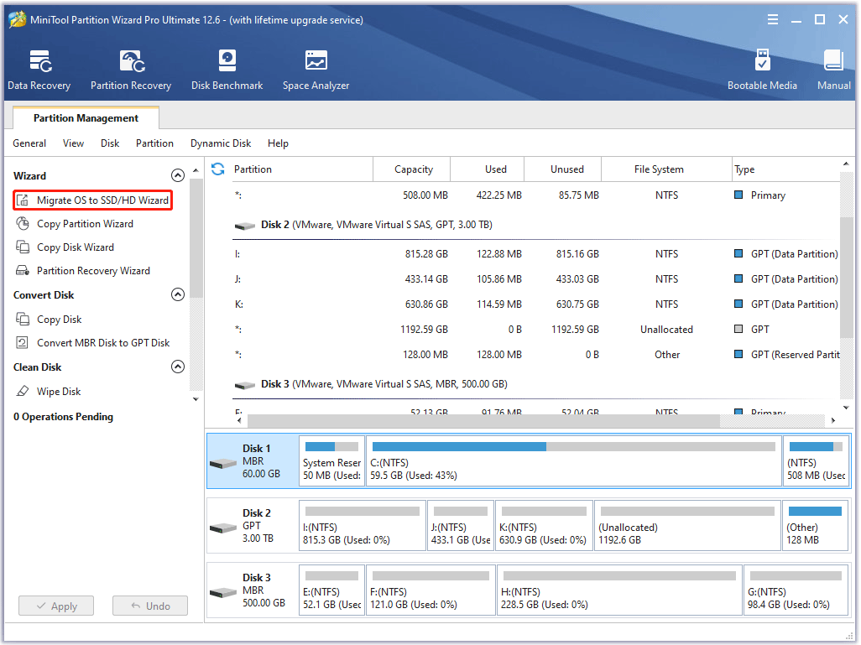This screenshot has height=645, width=861.
Task: Start the Copy Disk Wizard
Action: (76, 247)
